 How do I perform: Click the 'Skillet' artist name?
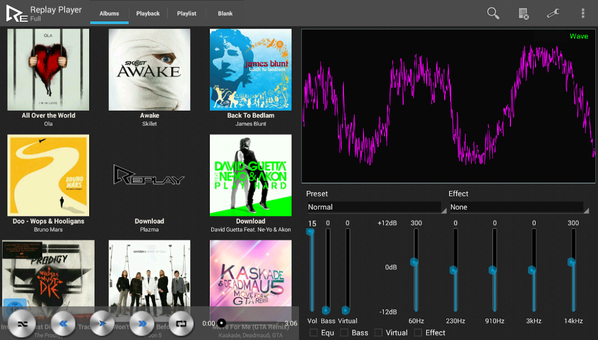click(150, 124)
